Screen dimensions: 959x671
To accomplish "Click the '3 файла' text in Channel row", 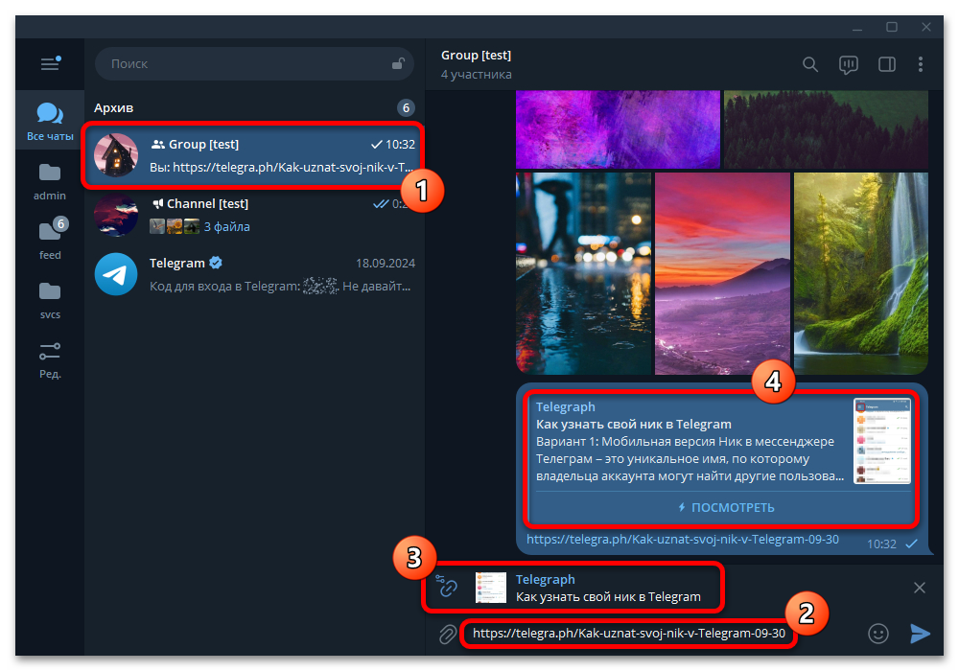I will pyautogui.click(x=227, y=227).
